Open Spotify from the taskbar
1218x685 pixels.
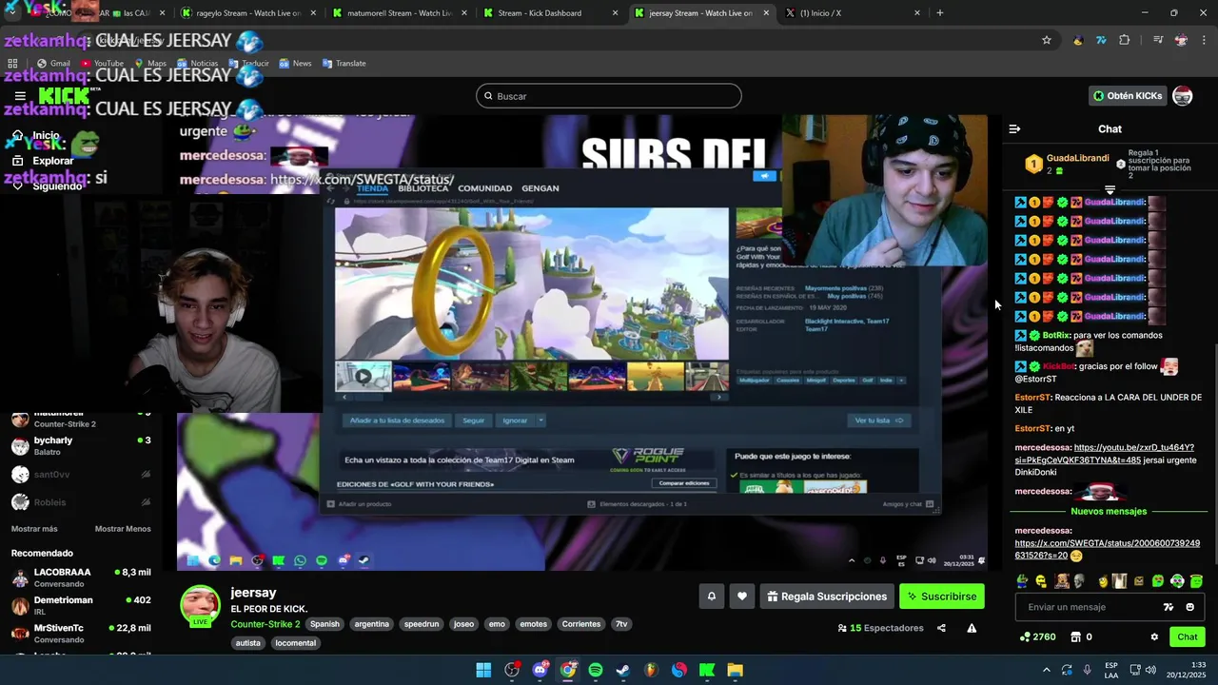(596, 670)
